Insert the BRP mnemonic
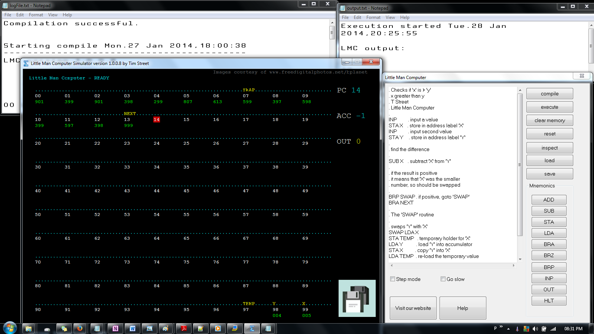This screenshot has height=334, width=594. click(549, 267)
